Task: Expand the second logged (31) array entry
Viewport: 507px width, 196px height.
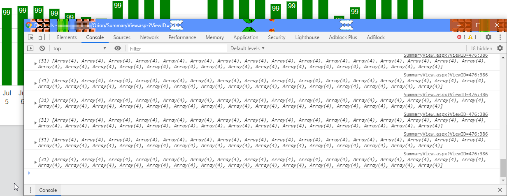Action: (35, 83)
